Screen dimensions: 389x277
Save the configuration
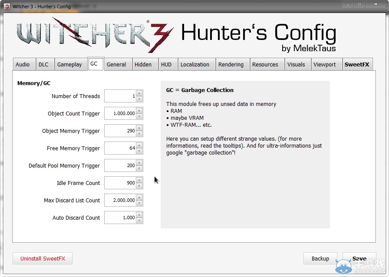coord(359,258)
